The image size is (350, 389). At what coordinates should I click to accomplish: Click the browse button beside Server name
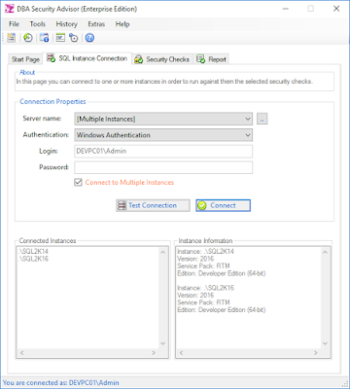click(262, 119)
